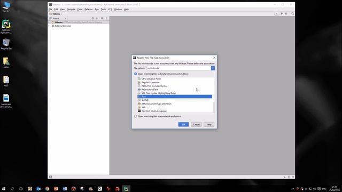Open the Navigate menu

point(71,10)
